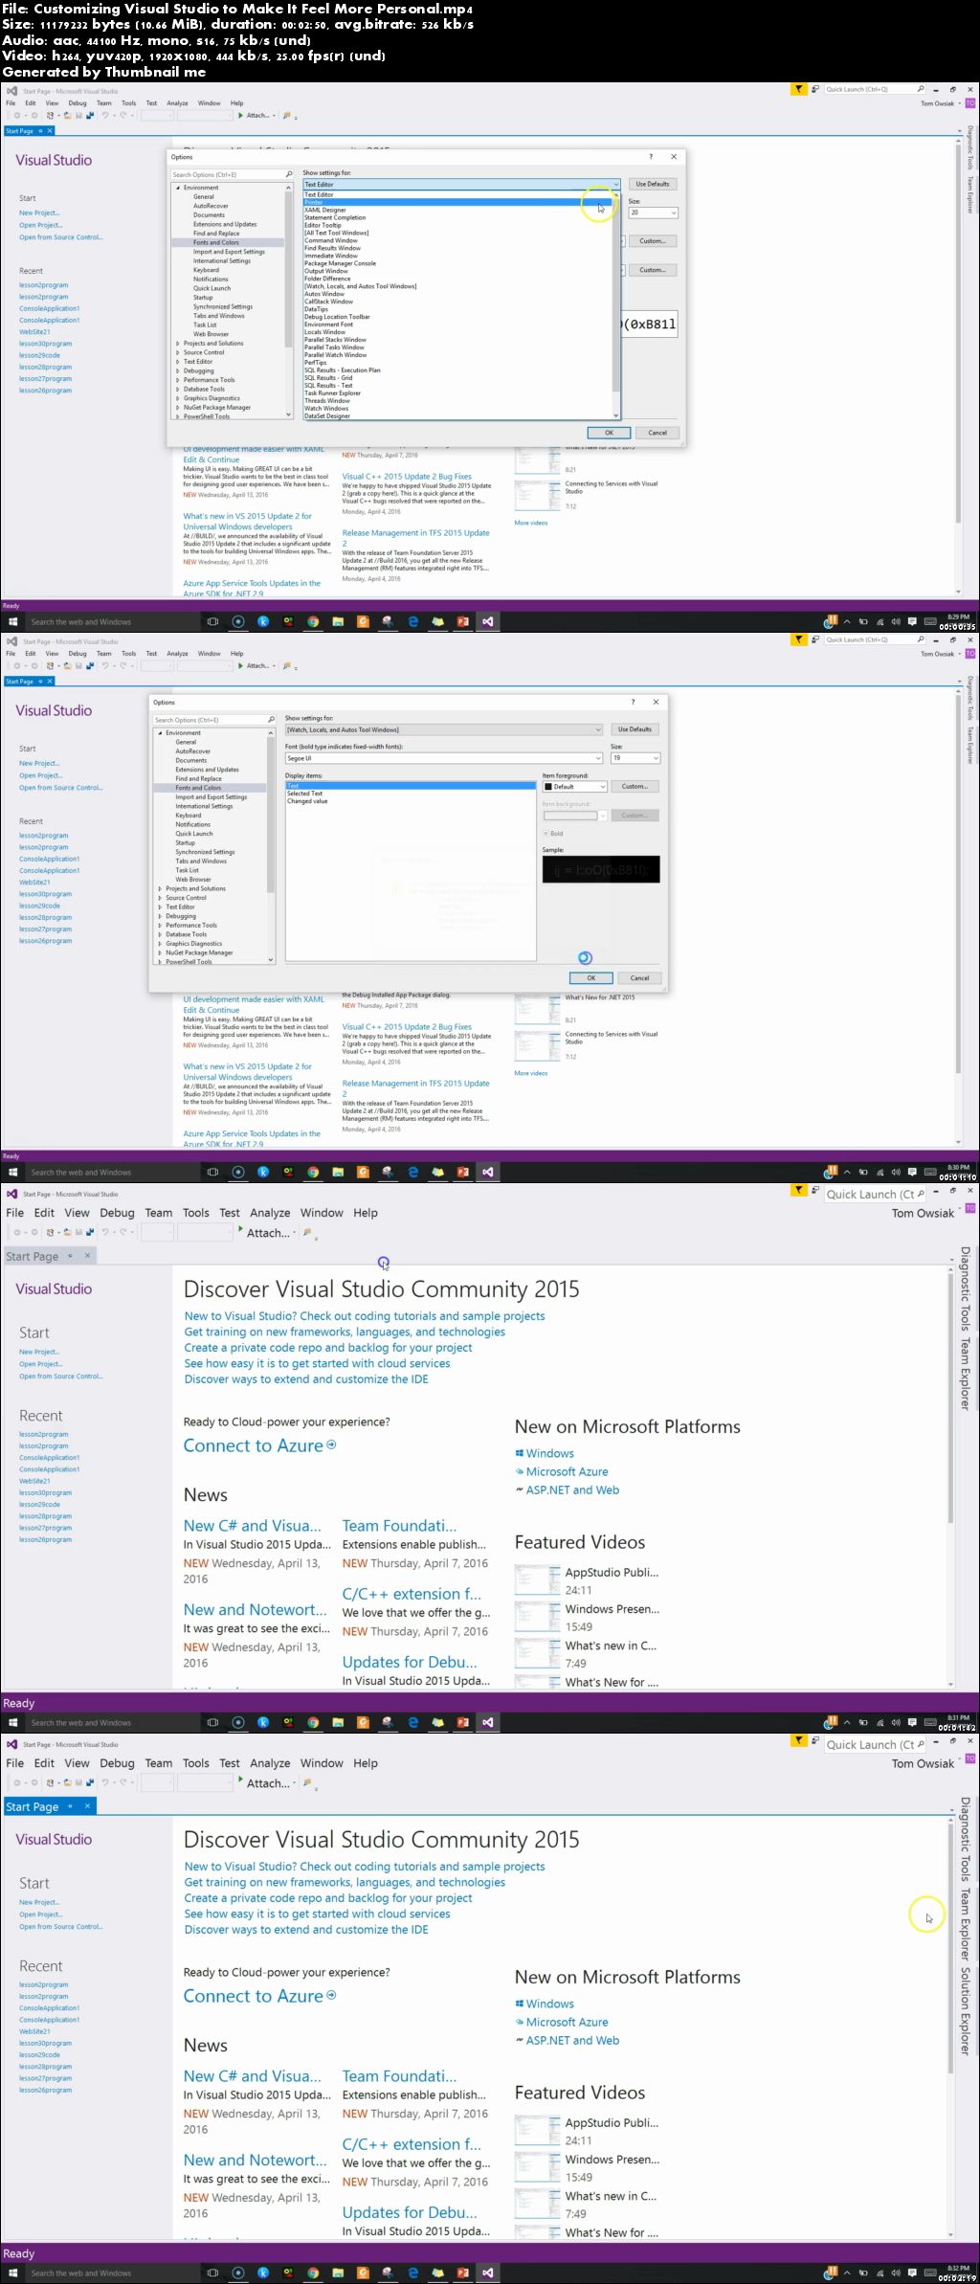The height and width of the screenshot is (2284, 980).
Task: Open the Analyze menu in the bottom frame
Action: click(270, 1763)
